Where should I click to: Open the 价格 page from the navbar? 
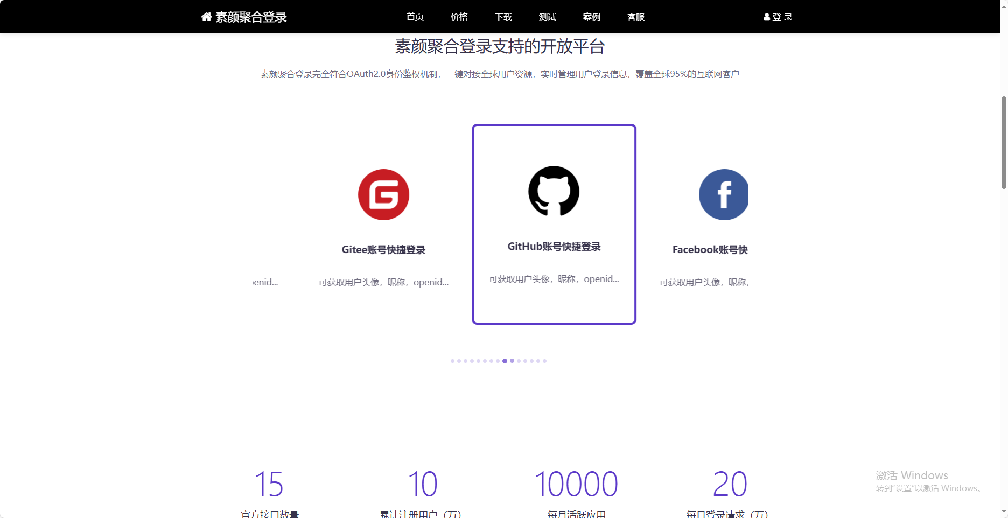(x=459, y=17)
